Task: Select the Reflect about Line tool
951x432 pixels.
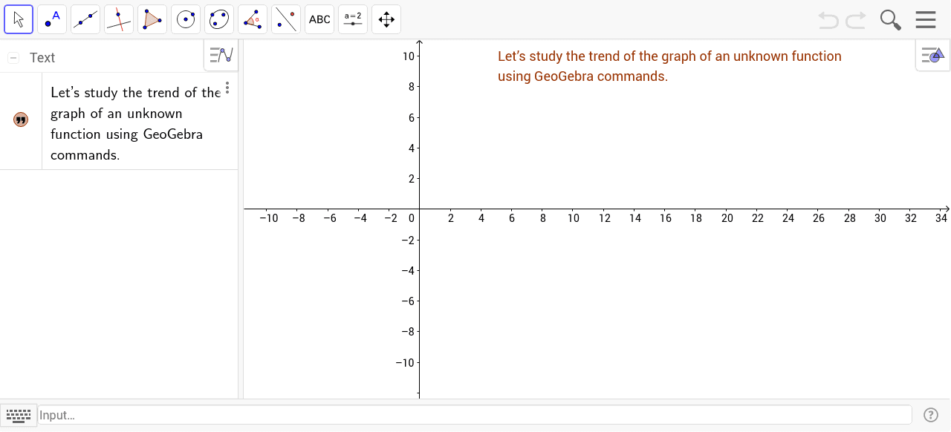Action: (286, 19)
